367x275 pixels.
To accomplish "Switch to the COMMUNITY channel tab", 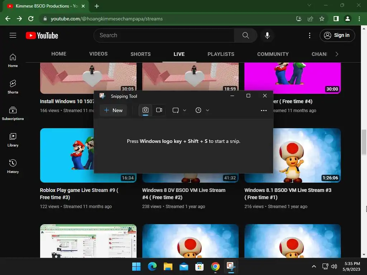I will [x=273, y=54].
